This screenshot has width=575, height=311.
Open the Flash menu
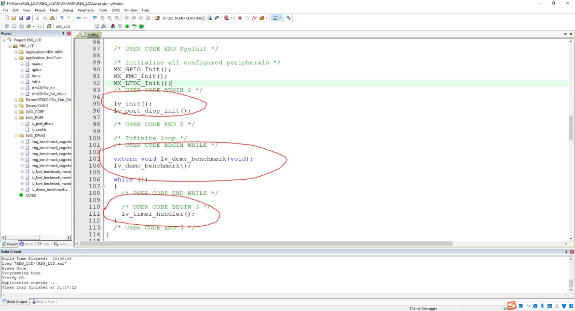click(x=54, y=10)
